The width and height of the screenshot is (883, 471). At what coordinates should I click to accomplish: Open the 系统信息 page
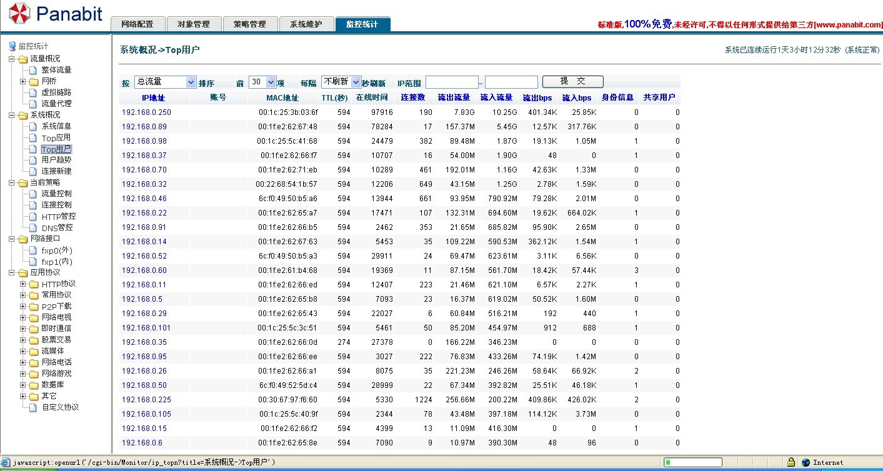pos(56,126)
